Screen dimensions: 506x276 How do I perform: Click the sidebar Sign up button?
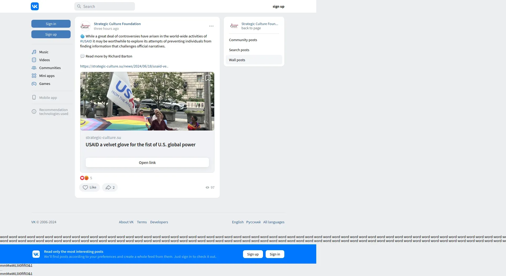click(x=51, y=34)
